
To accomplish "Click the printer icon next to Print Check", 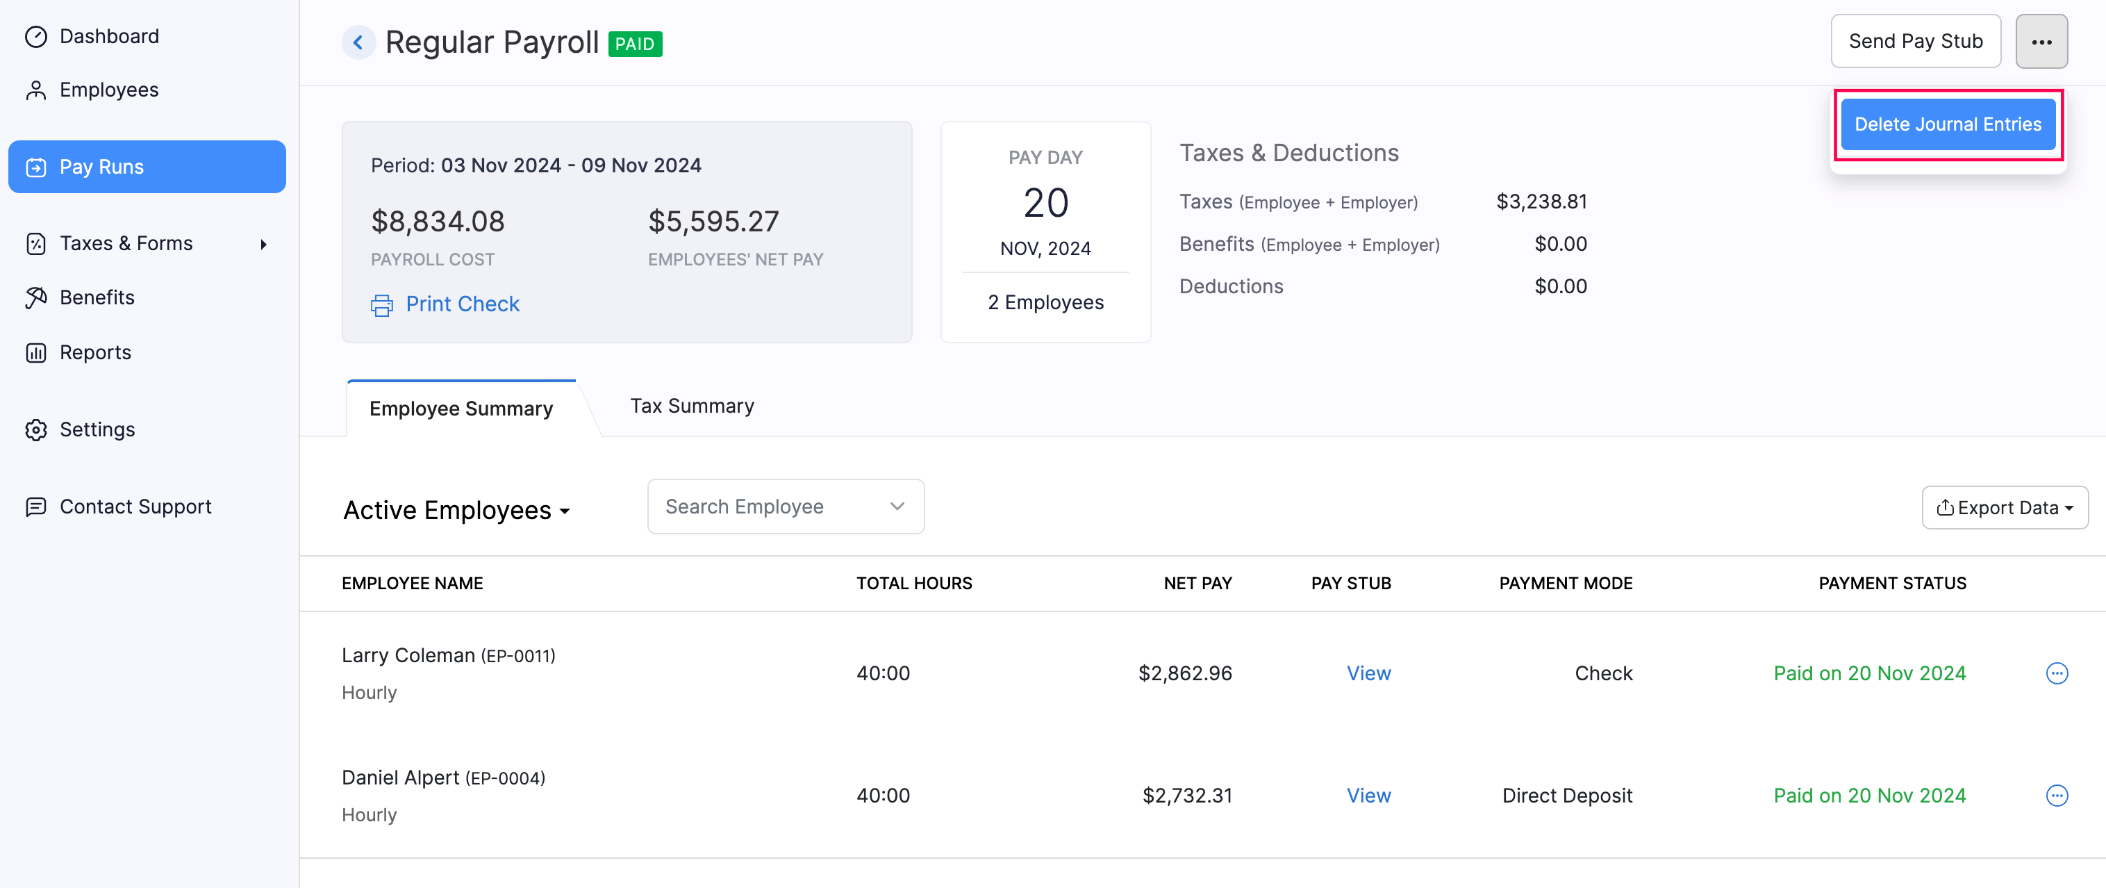I will coord(382,304).
